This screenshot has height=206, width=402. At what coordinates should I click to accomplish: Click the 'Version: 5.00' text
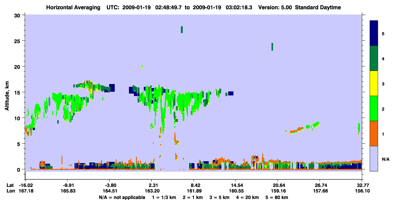coord(276,7)
